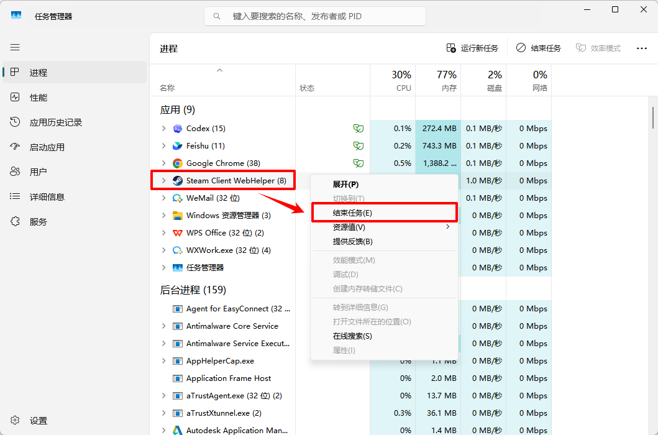Expand WPS Office (32 位) (2) group

163,233
